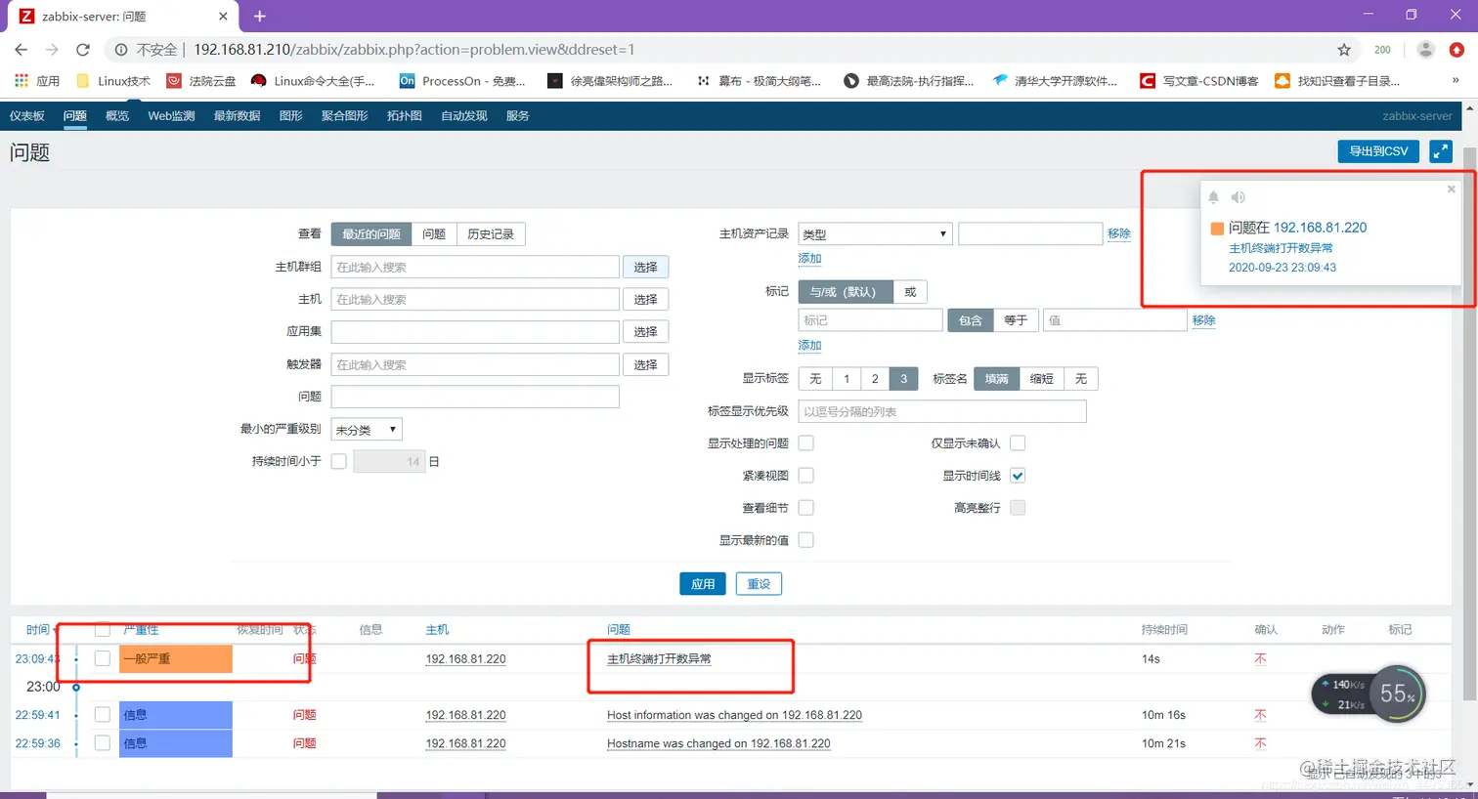Close the problem notification popup
This screenshot has height=799, width=1478.
(1452, 189)
